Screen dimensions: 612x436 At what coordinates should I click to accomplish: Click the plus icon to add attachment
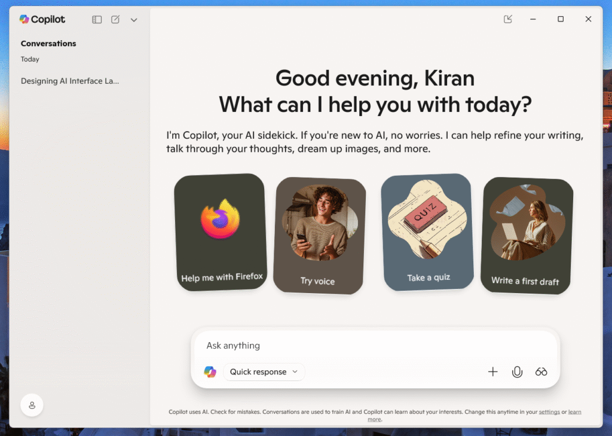coord(492,372)
